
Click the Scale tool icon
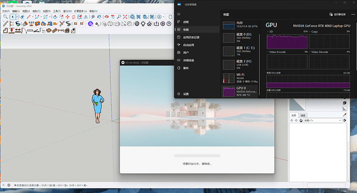[80, 17]
